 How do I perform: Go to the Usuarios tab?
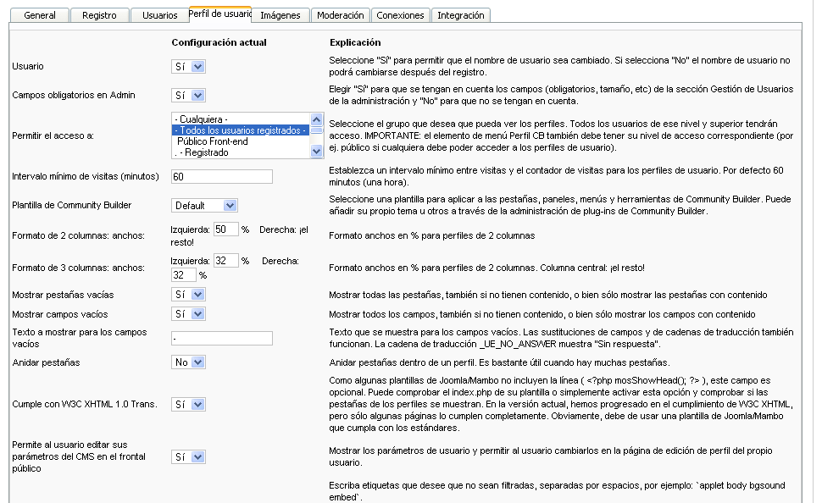point(160,15)
